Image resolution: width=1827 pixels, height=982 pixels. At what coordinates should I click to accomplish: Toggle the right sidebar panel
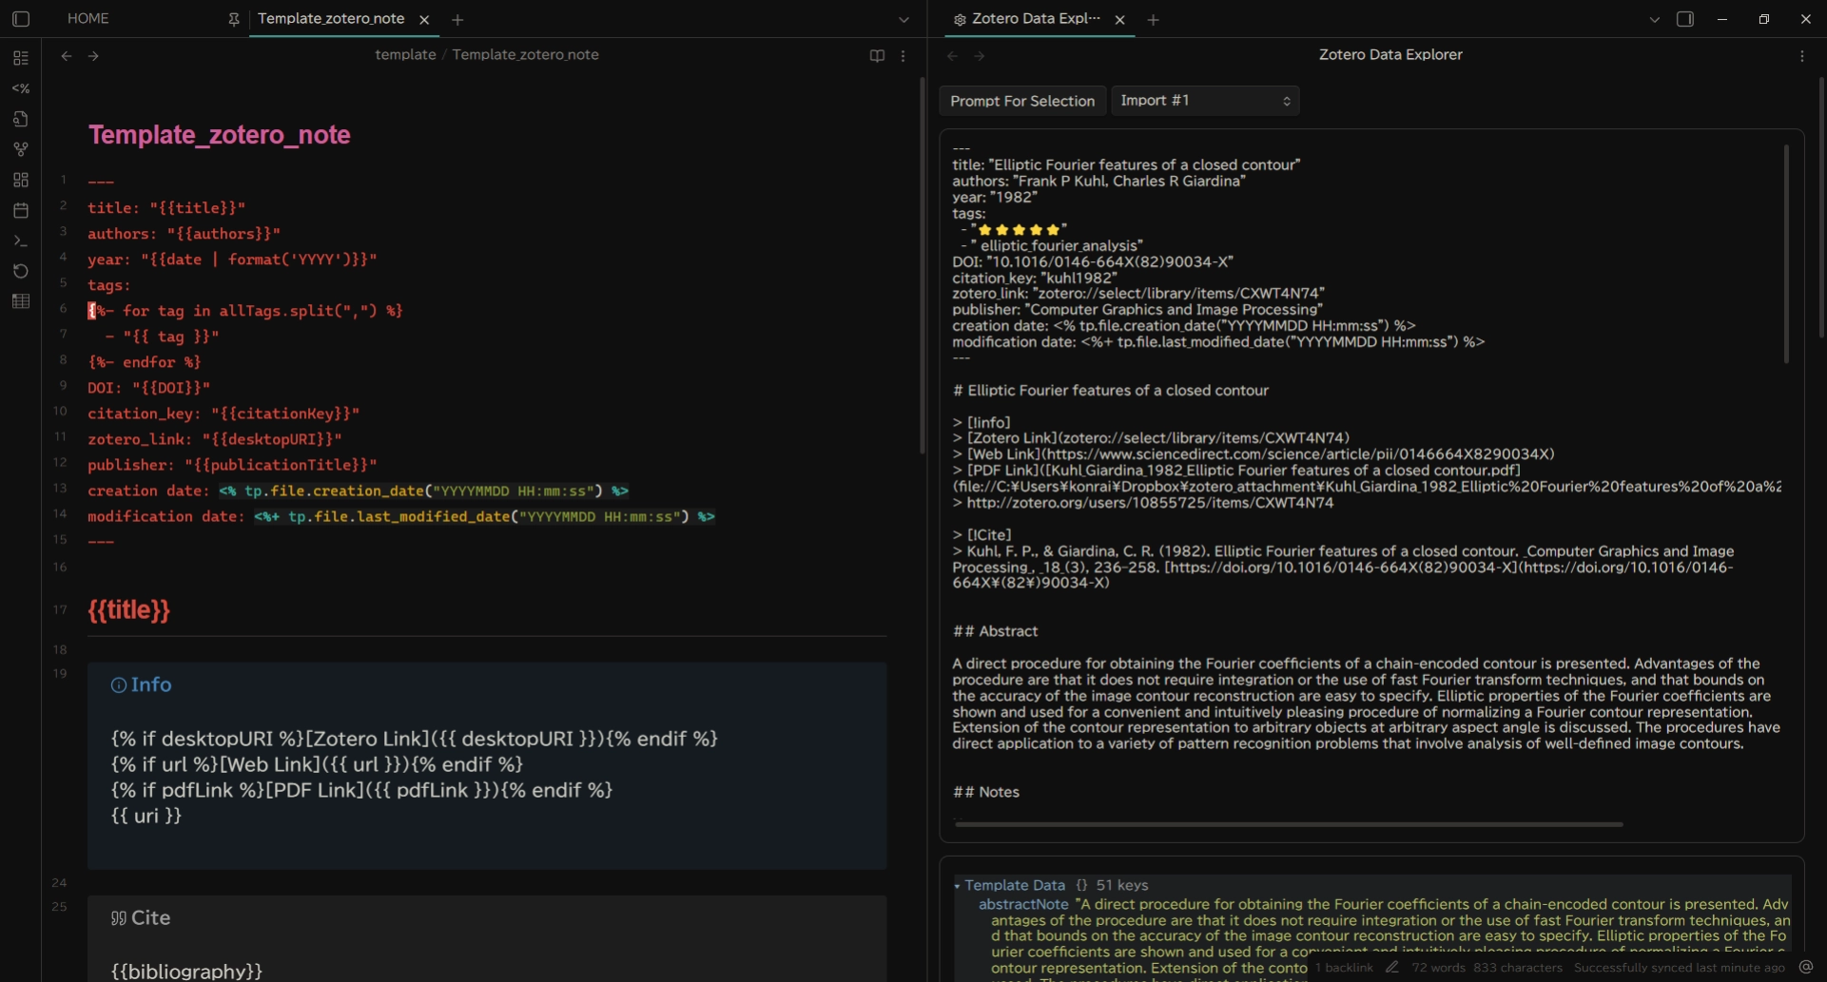(x=1685, y=19)
